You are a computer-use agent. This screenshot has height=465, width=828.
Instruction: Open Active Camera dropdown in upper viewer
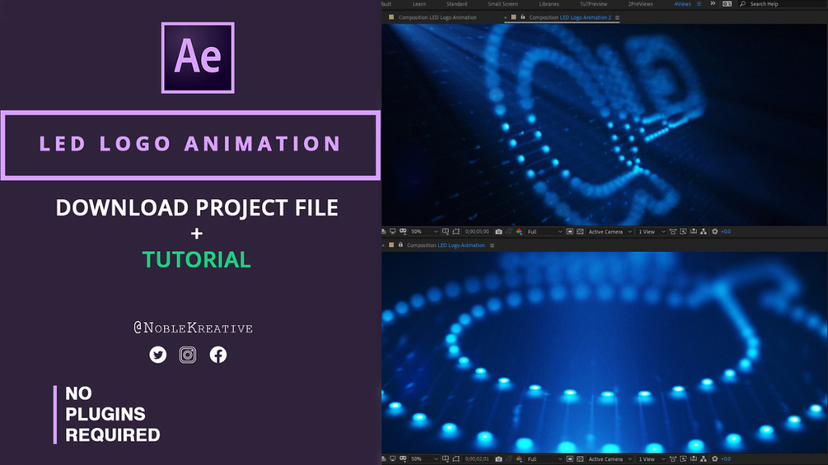pos(610,231)
